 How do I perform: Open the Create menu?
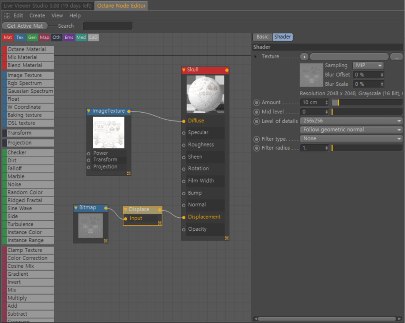[x=37, y=16]
